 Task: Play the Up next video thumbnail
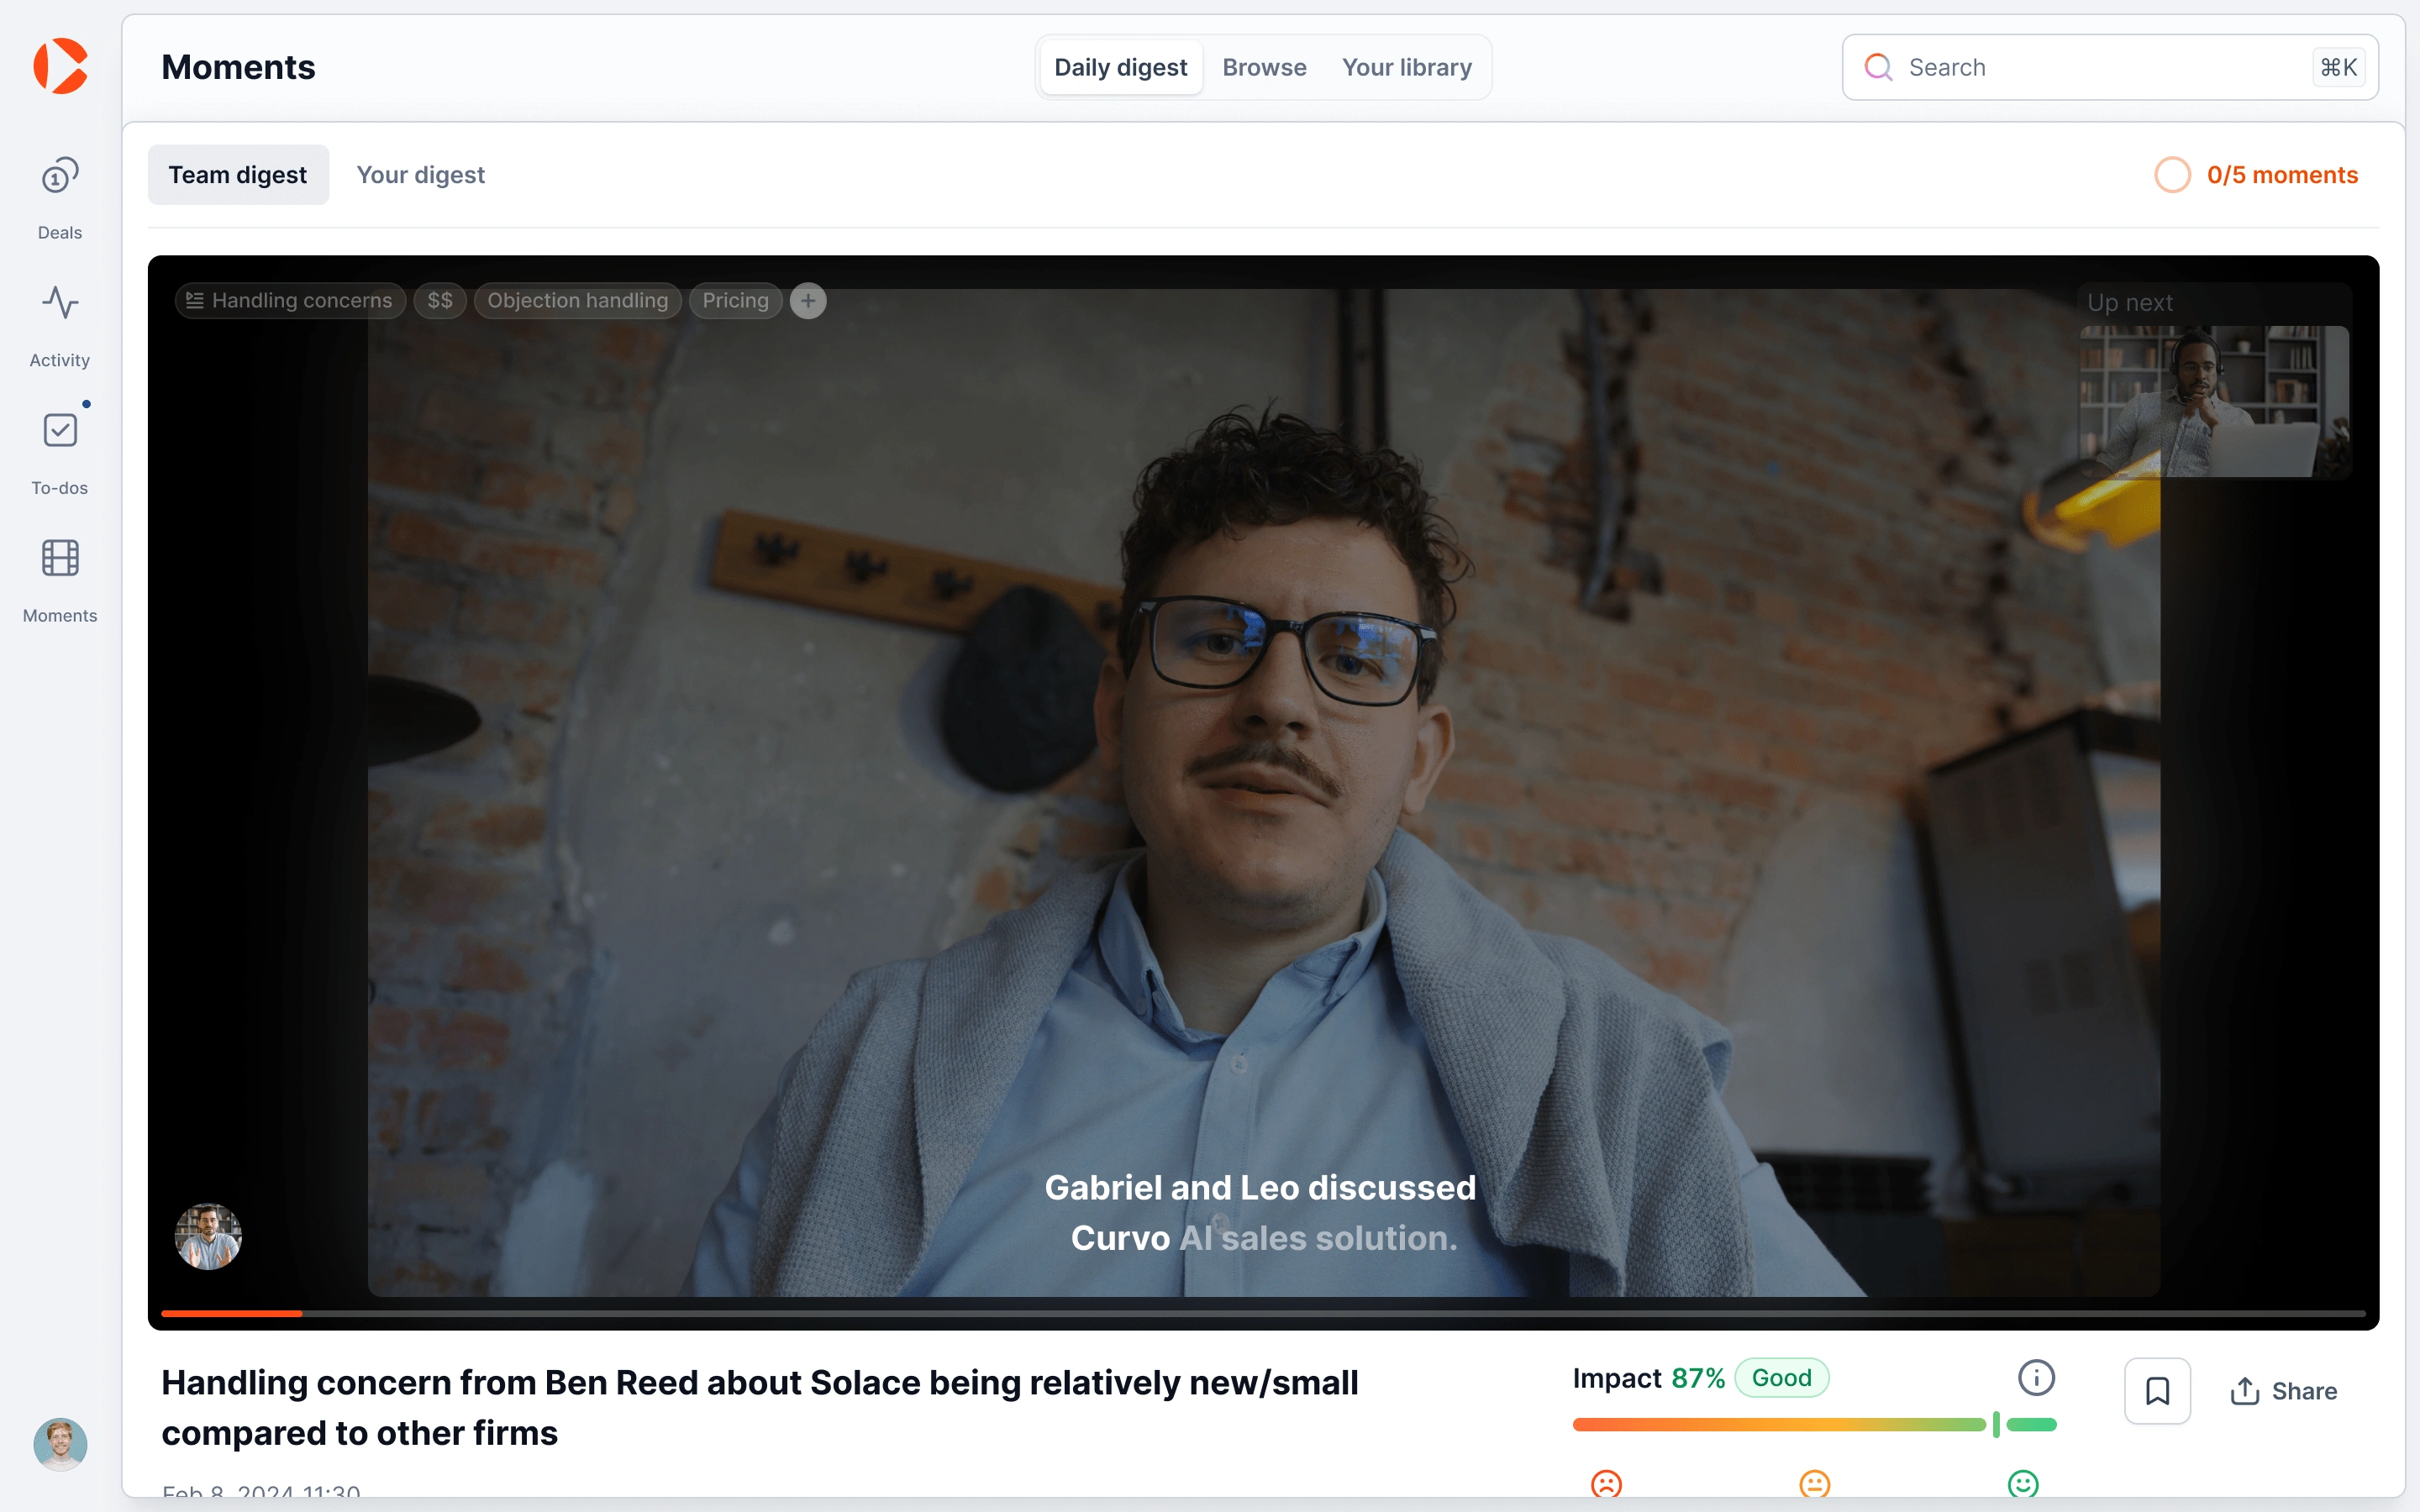2213,400
